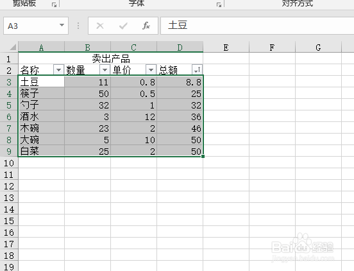Click cell containing 白菜

coord(41,151)
